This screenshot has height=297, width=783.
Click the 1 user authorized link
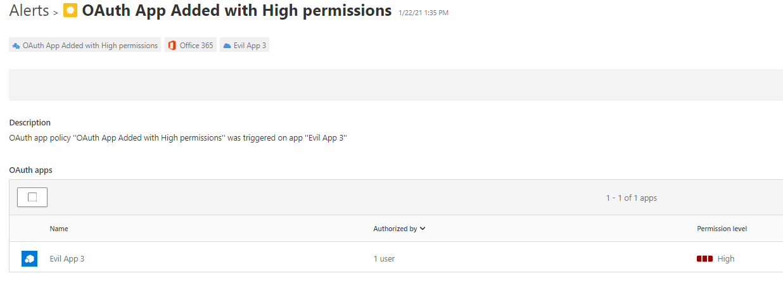(384, 258)
